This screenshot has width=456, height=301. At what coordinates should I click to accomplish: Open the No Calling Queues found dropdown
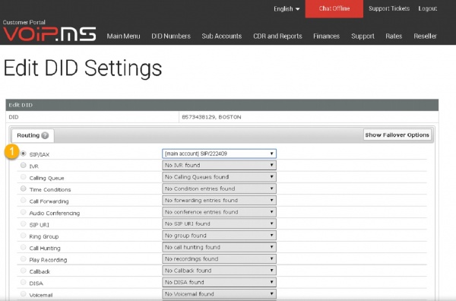[219, 177]
